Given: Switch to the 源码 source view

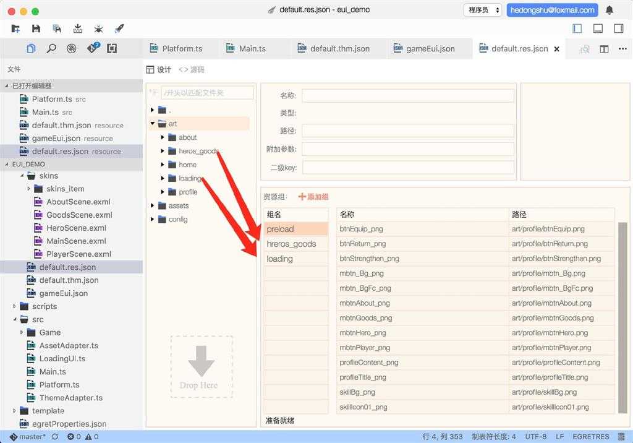Looking at the screenshot, I should [x=192, y=69].
